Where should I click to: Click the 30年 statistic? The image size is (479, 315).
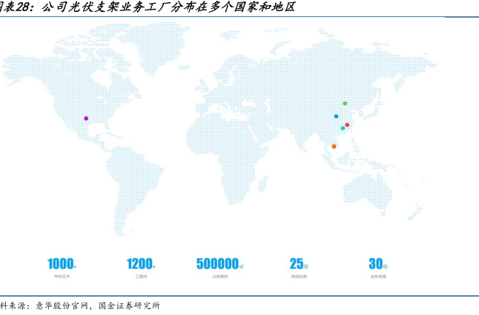378,263
